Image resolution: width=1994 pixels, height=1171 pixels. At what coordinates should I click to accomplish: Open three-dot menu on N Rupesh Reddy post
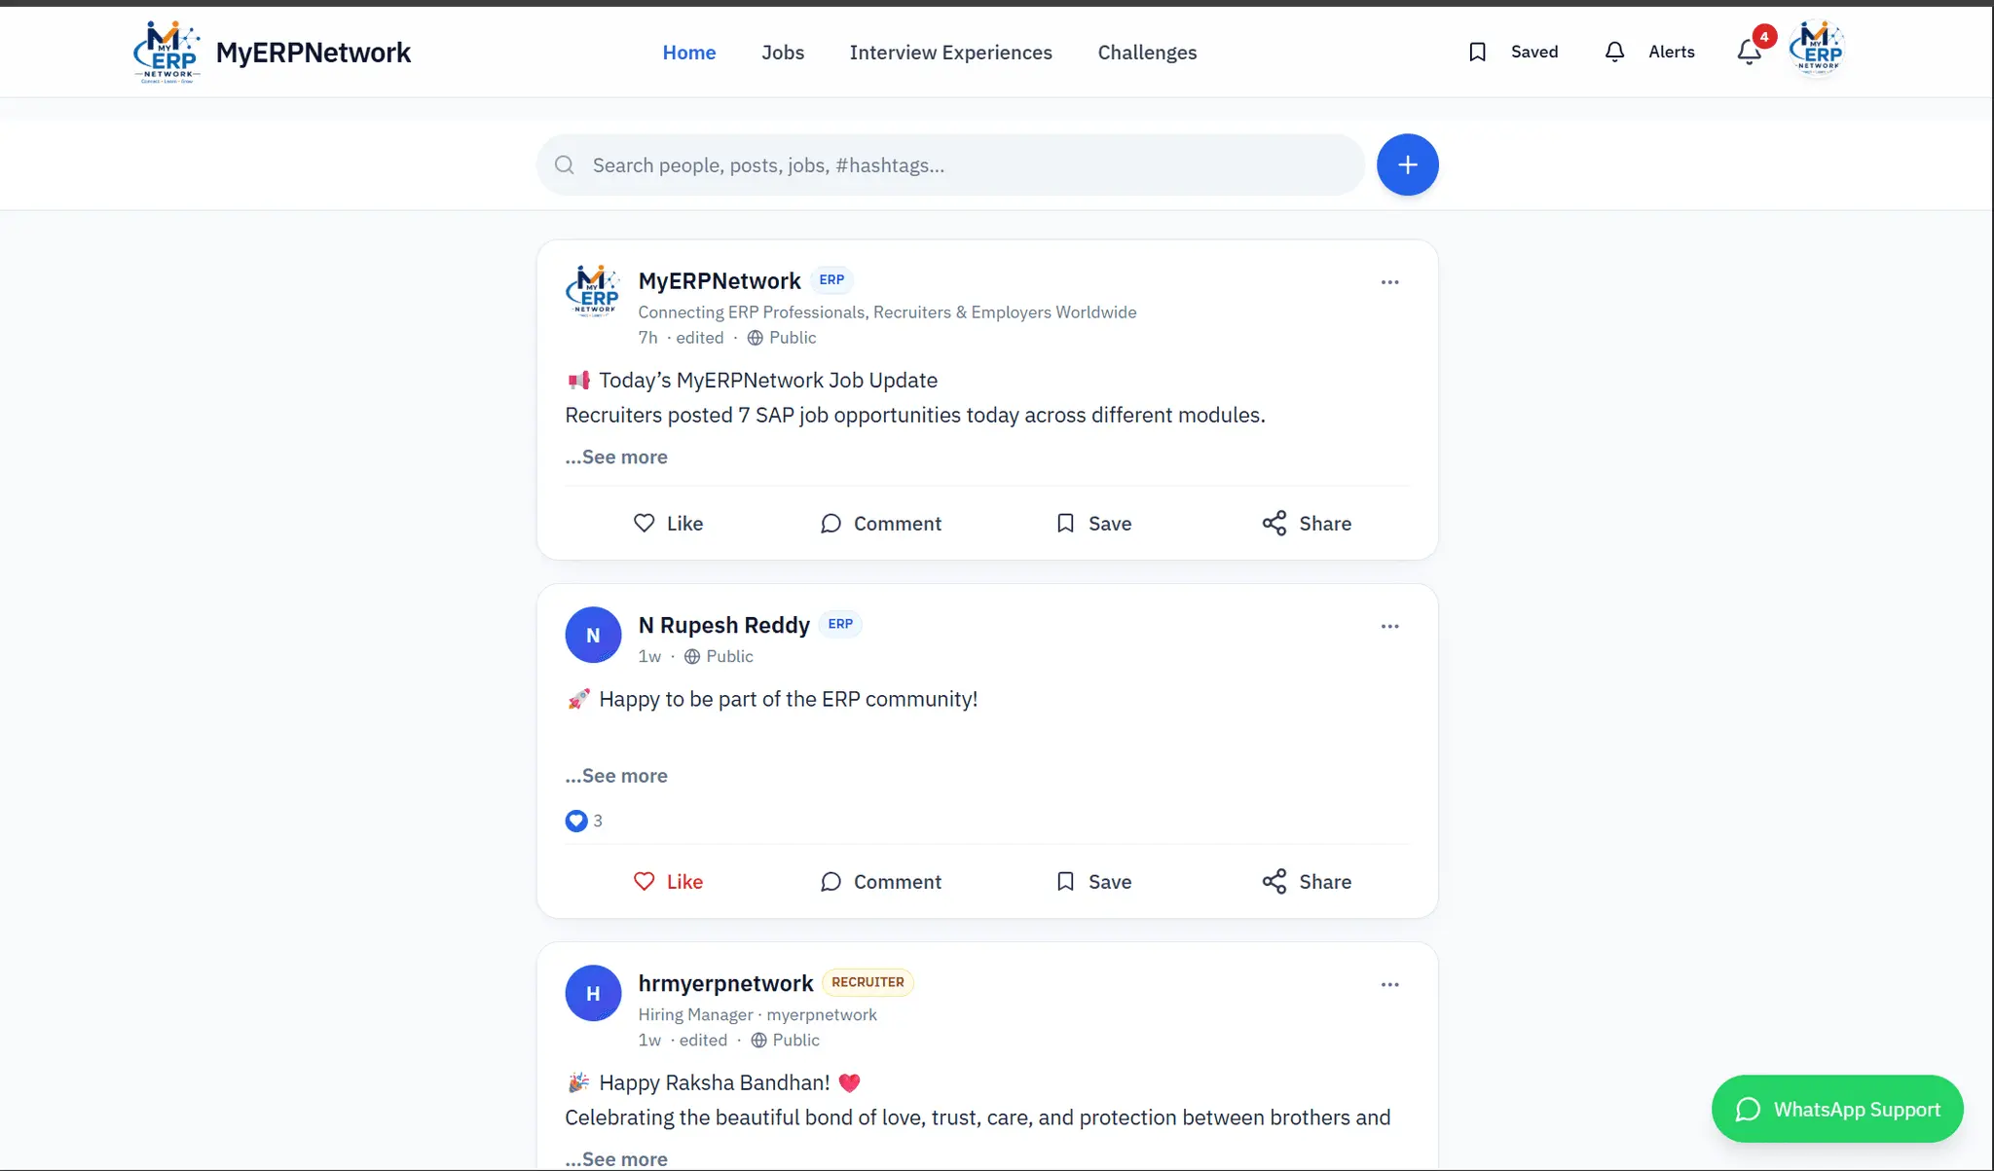click(x=1389, y=627)
